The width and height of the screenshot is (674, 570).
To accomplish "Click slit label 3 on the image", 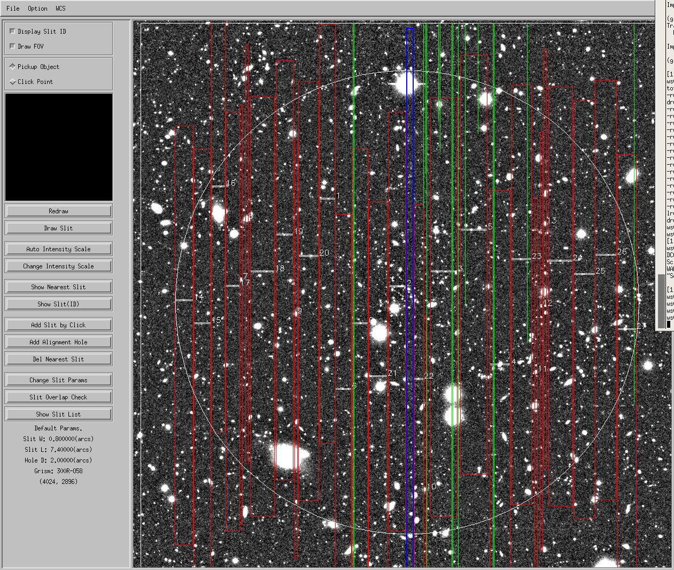I will pos(461,268).
